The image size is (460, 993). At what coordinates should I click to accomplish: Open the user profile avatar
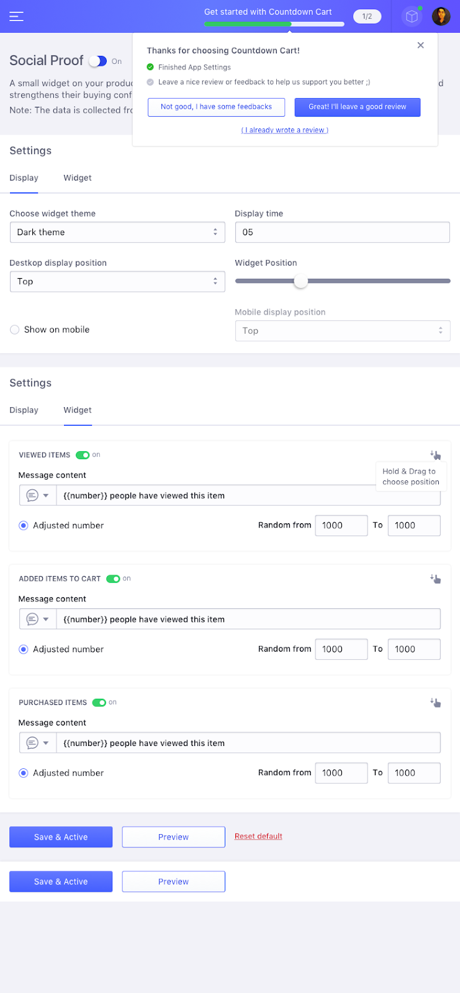(x=441, y=17)
